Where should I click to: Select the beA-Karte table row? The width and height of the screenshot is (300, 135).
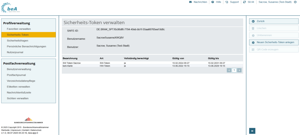(x=67, y=66)
